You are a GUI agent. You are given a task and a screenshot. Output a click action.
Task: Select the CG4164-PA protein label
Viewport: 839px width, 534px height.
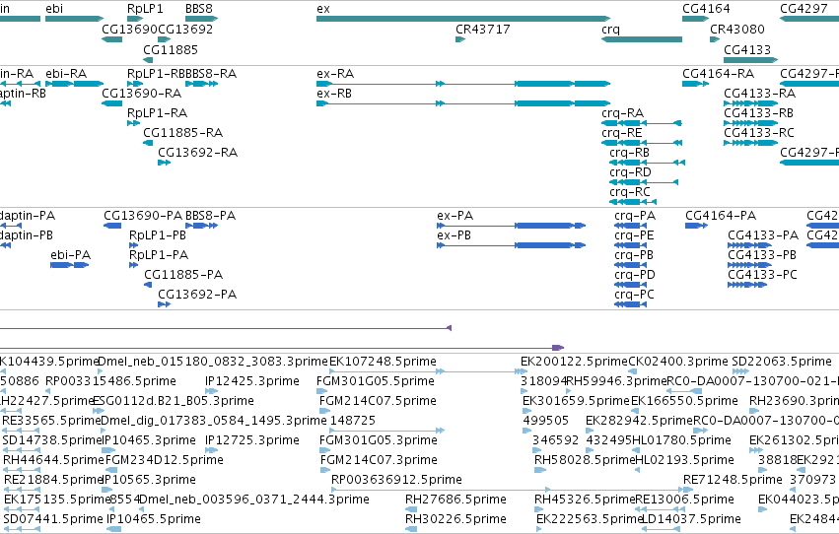(721, 216)
